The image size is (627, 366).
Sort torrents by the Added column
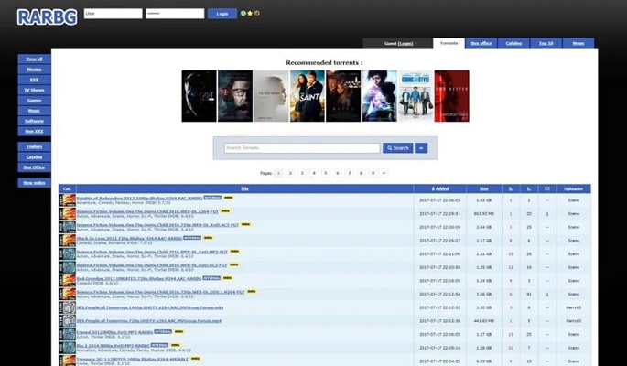click(x=440, y=188)
